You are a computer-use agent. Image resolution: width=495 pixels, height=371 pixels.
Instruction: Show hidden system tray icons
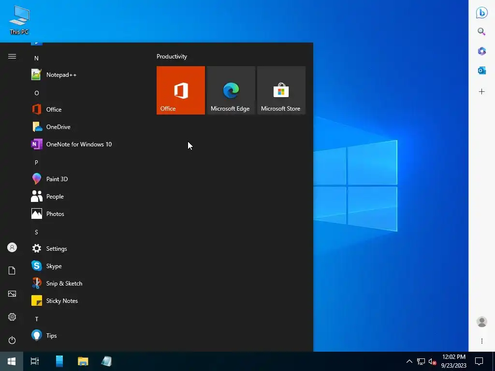click(409, 361)
